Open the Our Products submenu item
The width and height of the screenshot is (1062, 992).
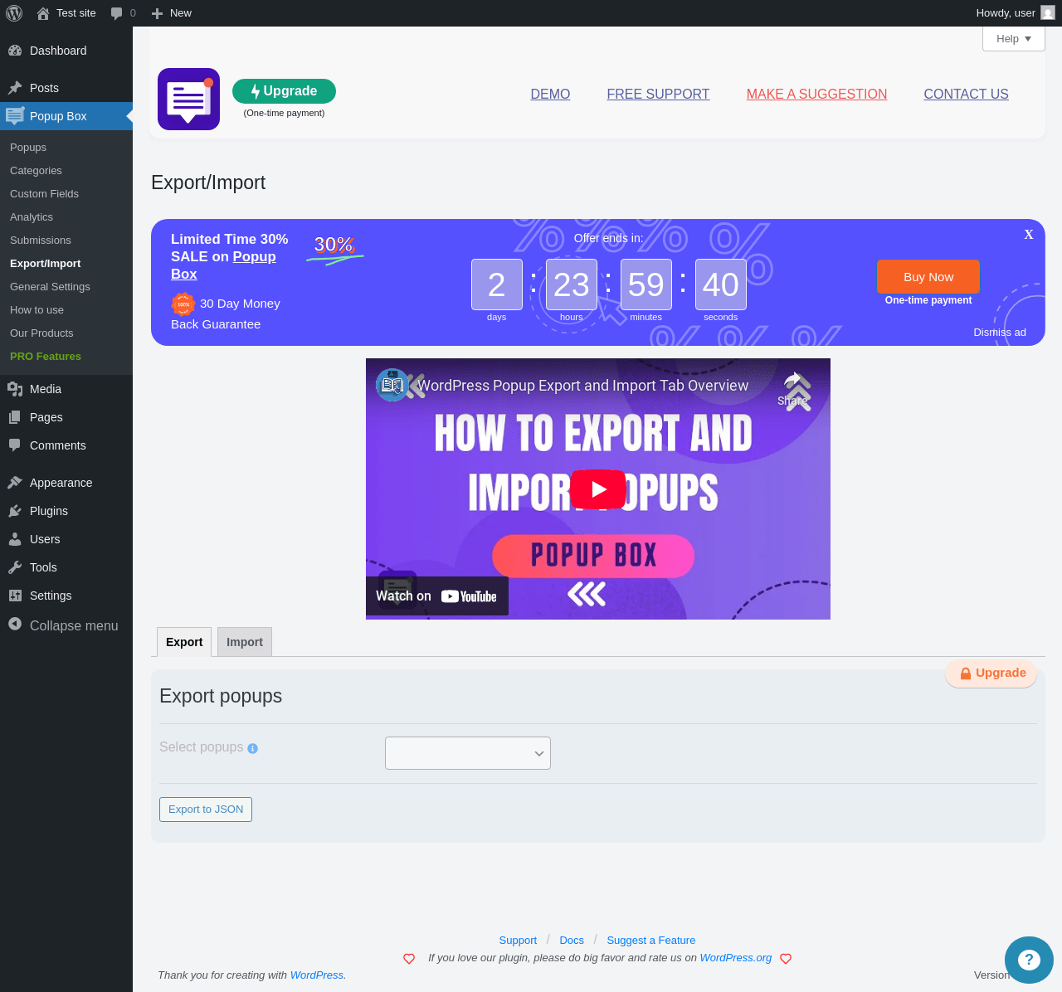41,333
